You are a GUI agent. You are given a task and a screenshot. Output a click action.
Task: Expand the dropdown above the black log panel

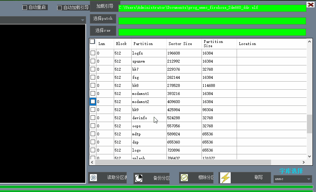[83, 20]
